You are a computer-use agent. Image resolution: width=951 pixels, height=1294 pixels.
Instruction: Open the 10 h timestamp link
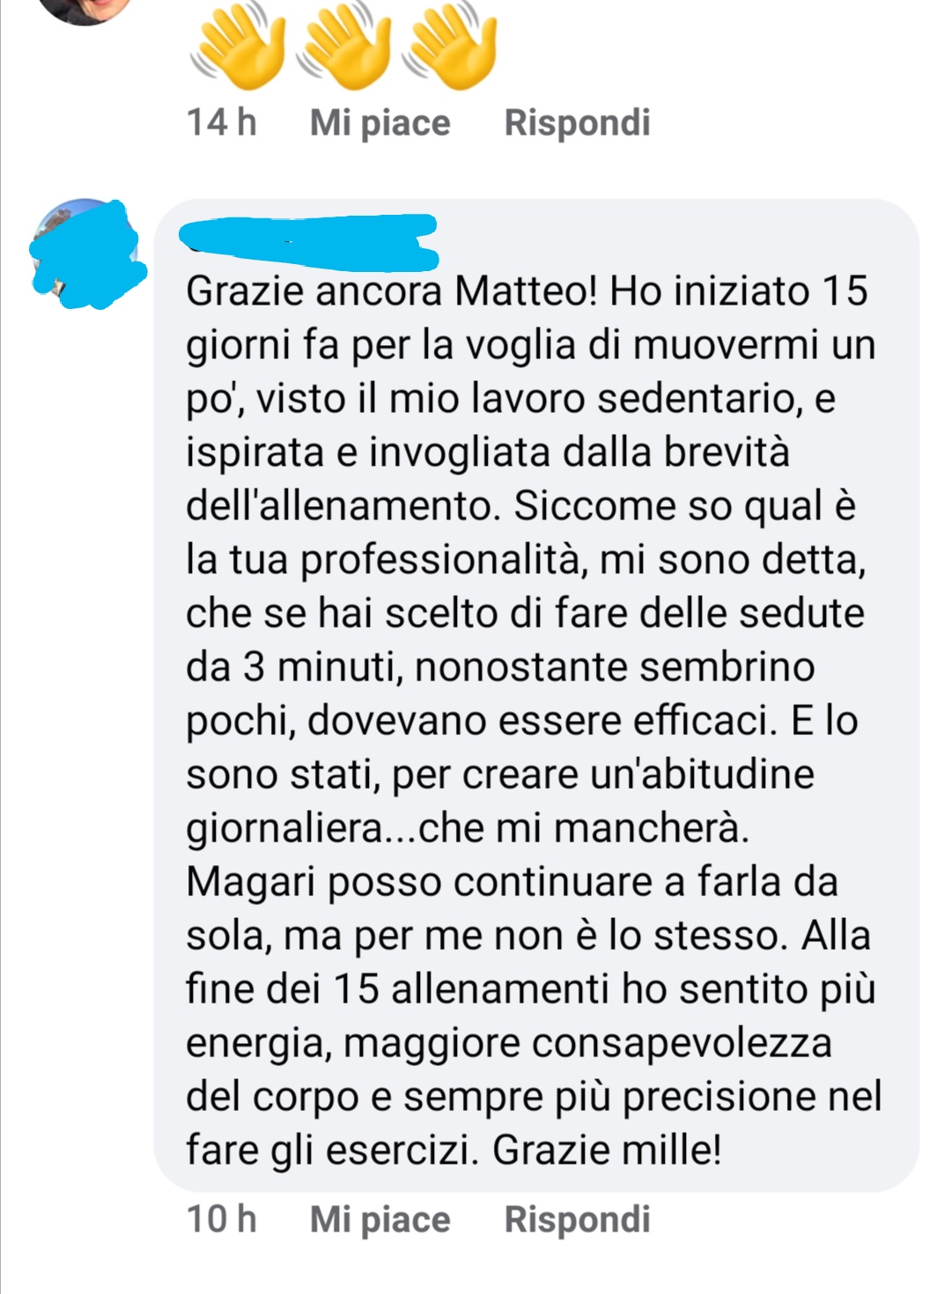[222, 1219]
